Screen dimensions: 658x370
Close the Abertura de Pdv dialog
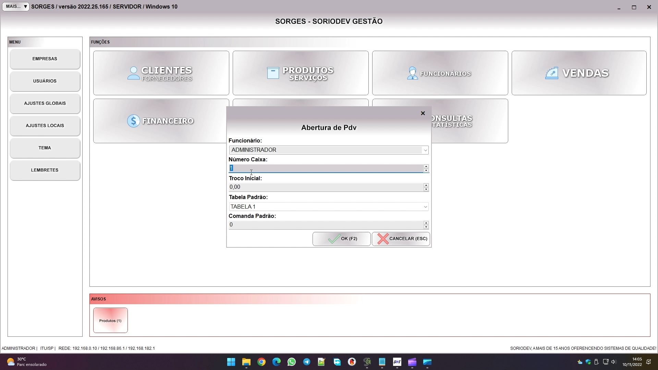(x=423, y=113)
